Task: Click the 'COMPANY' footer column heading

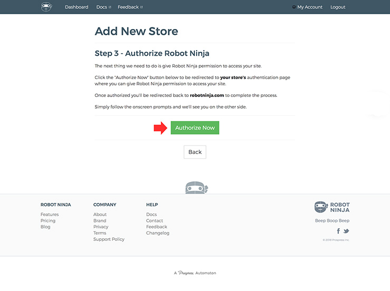Action: coord(105,205)
